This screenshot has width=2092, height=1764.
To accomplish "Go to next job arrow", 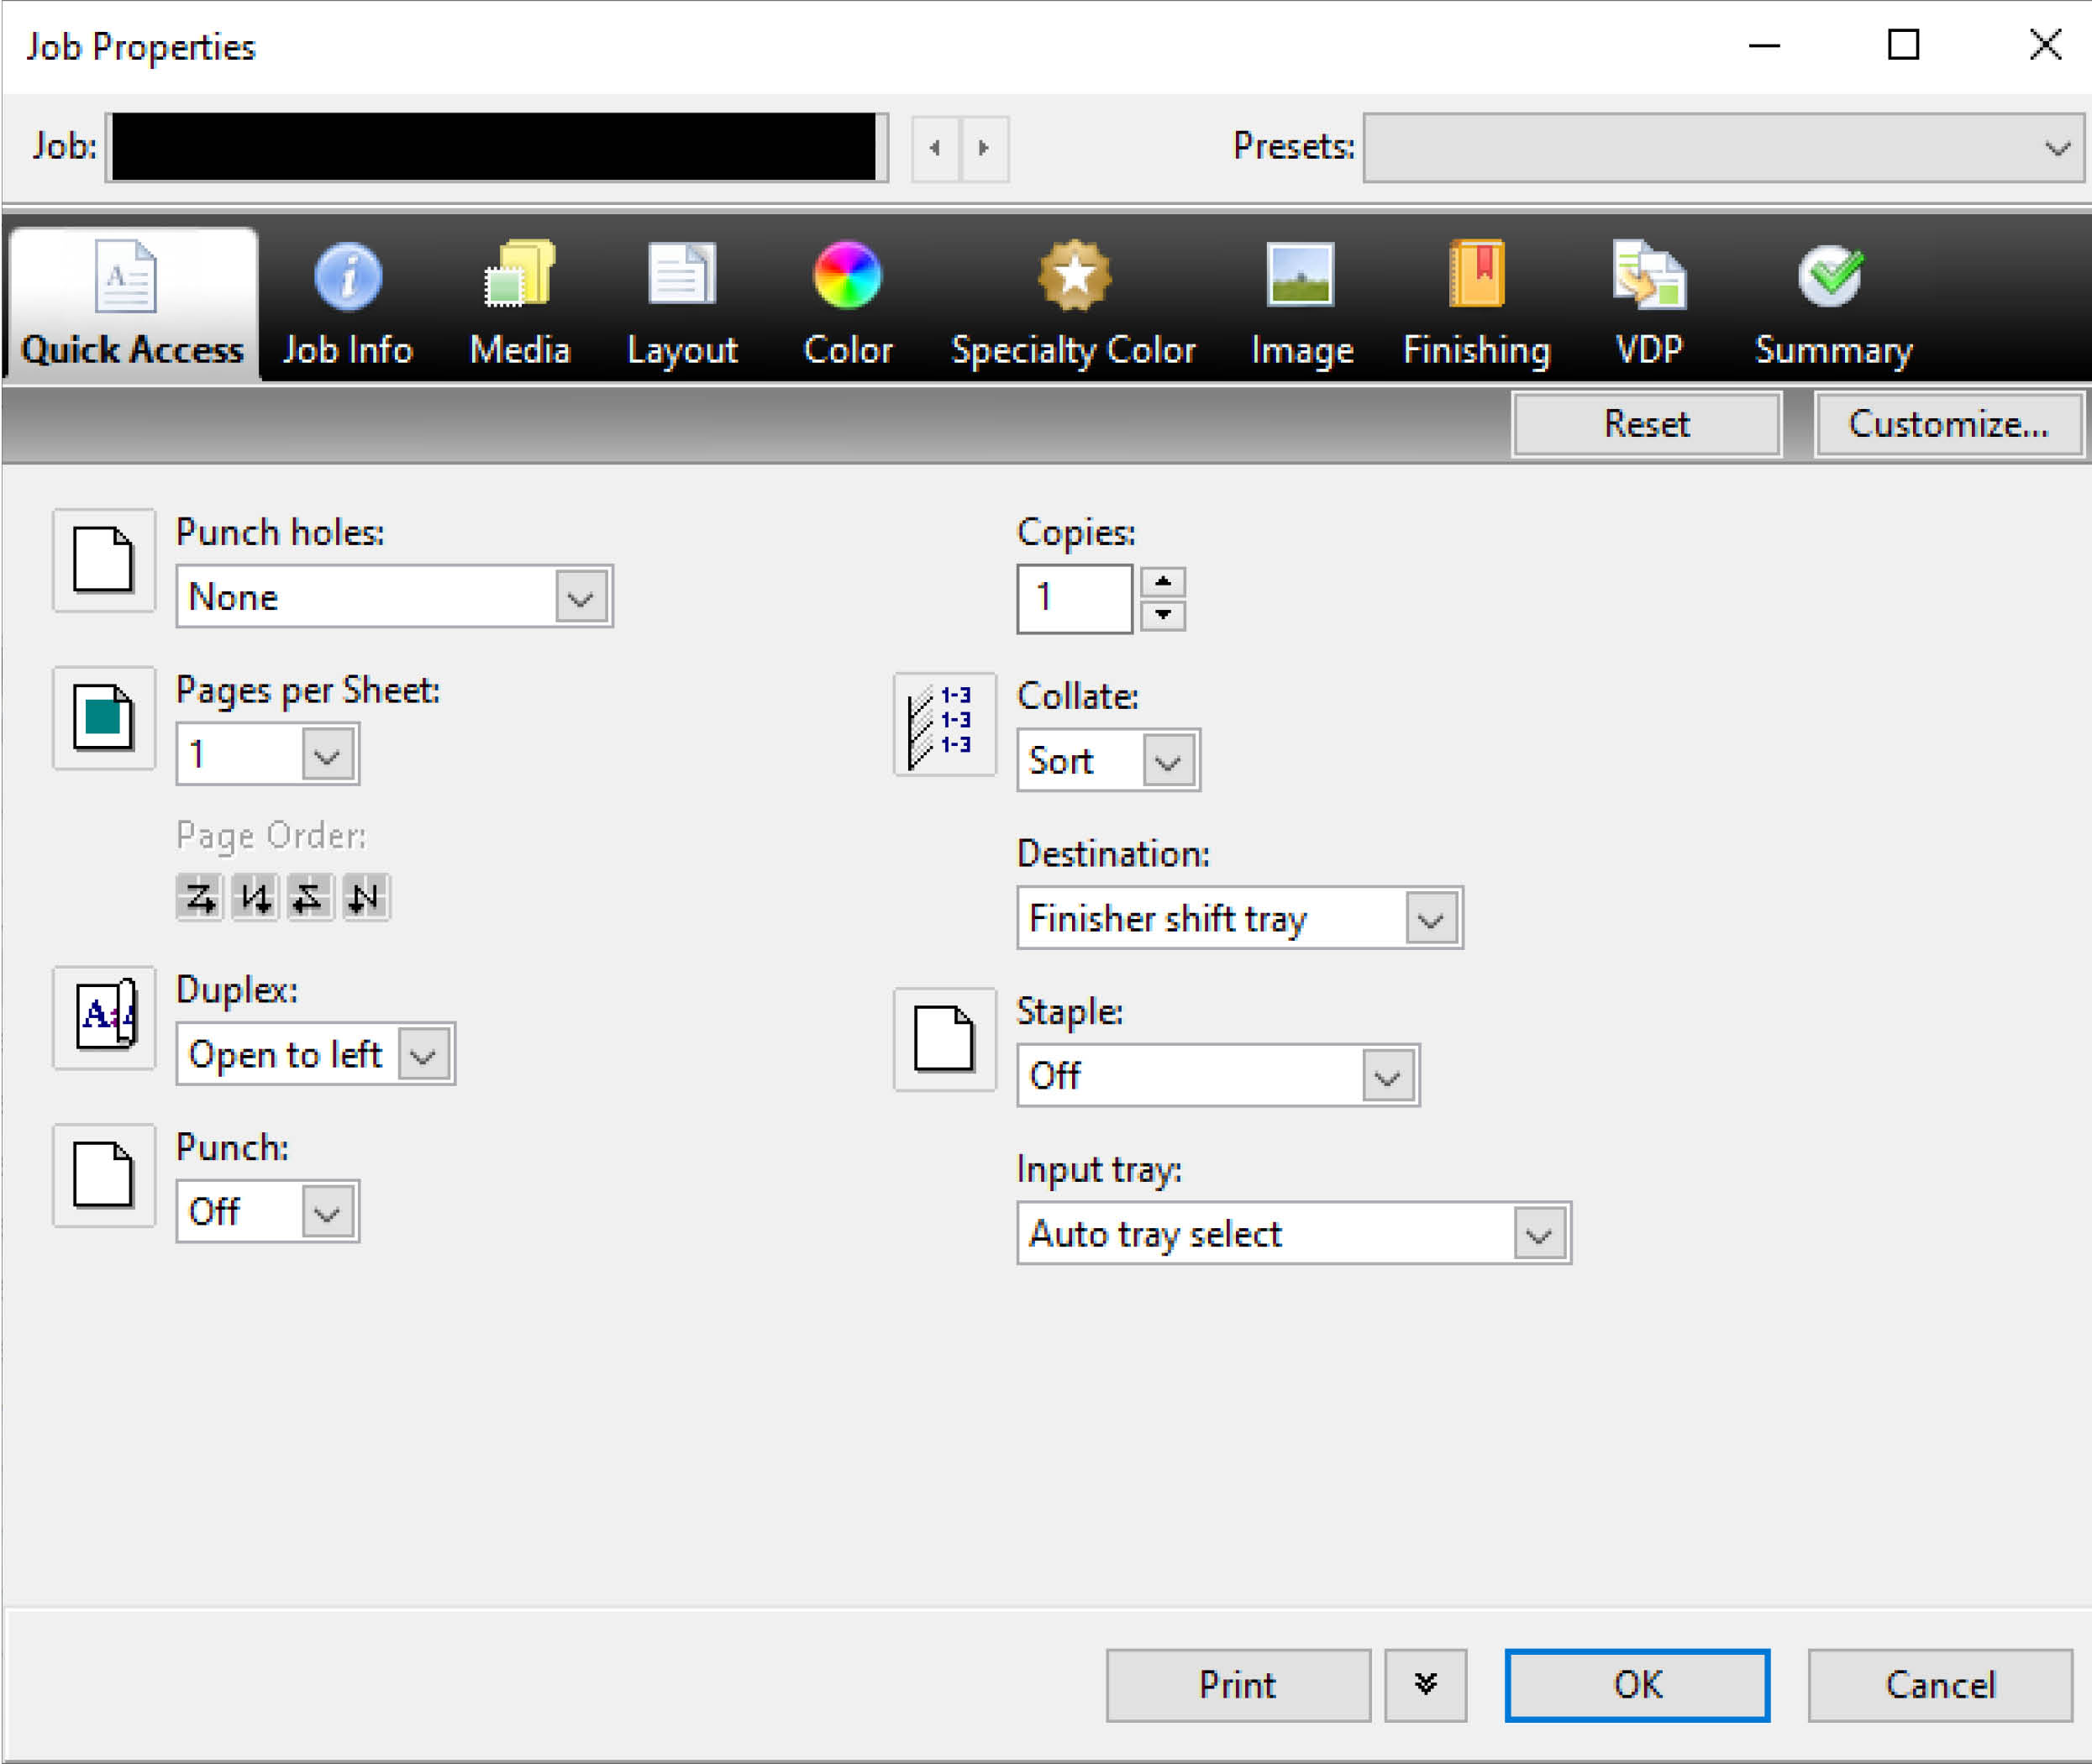I will click(984, 148).
